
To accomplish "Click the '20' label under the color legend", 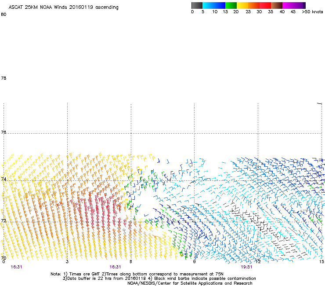I will [x=236, y=12].
